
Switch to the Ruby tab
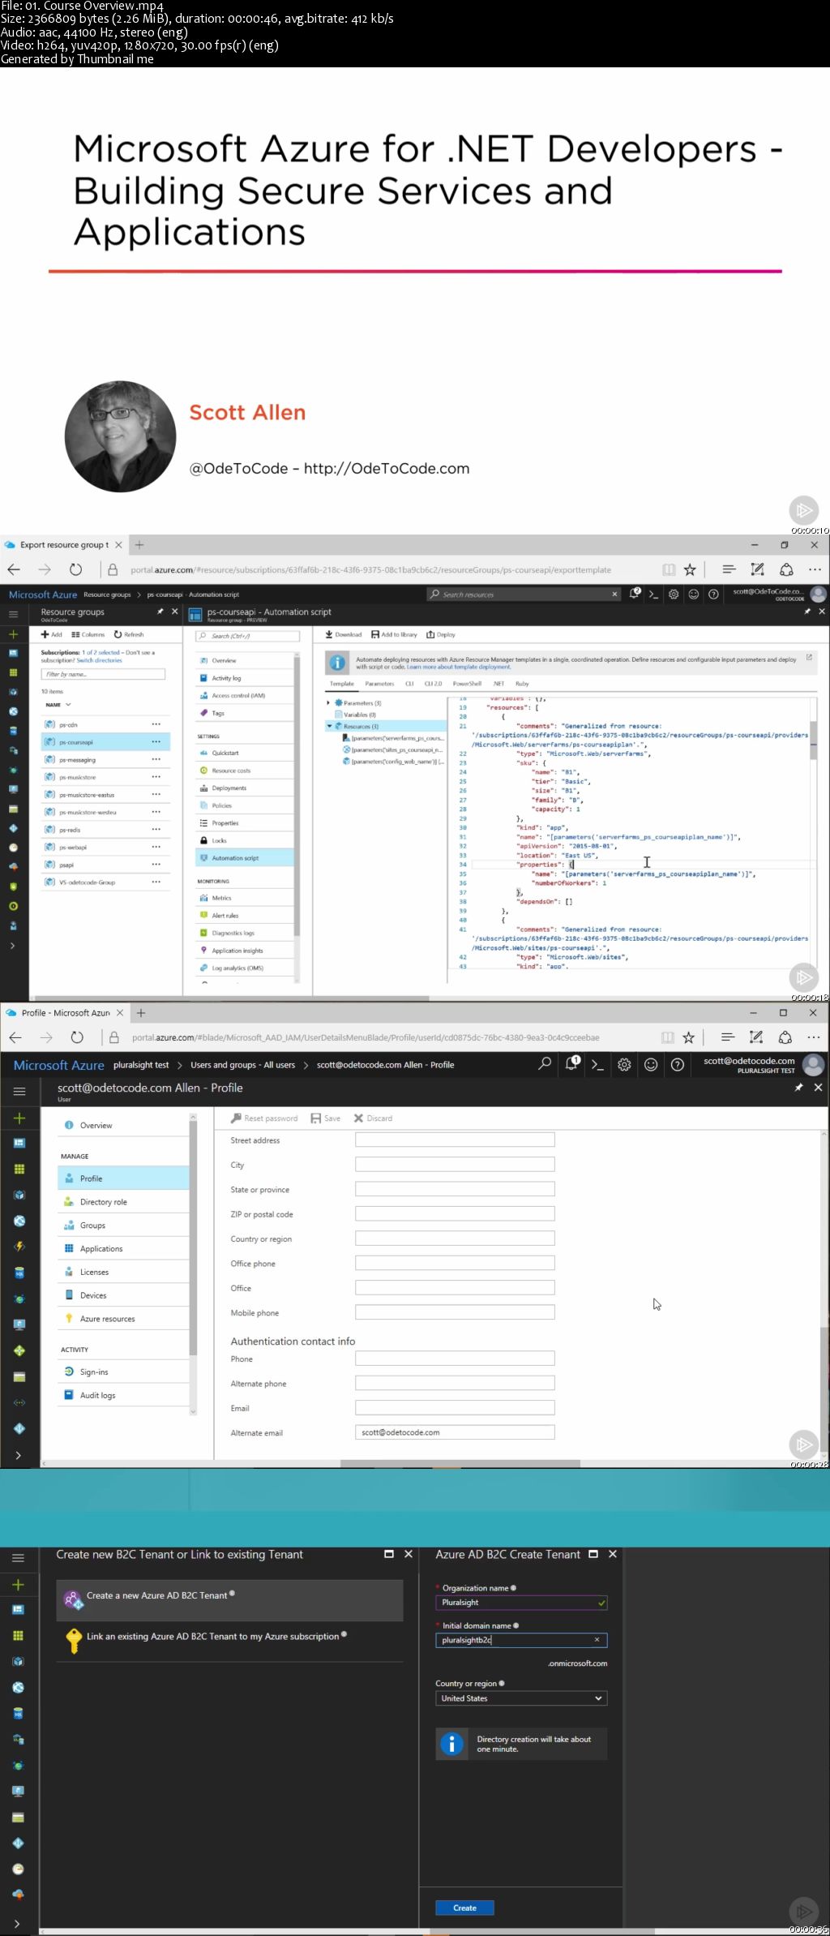522,684
